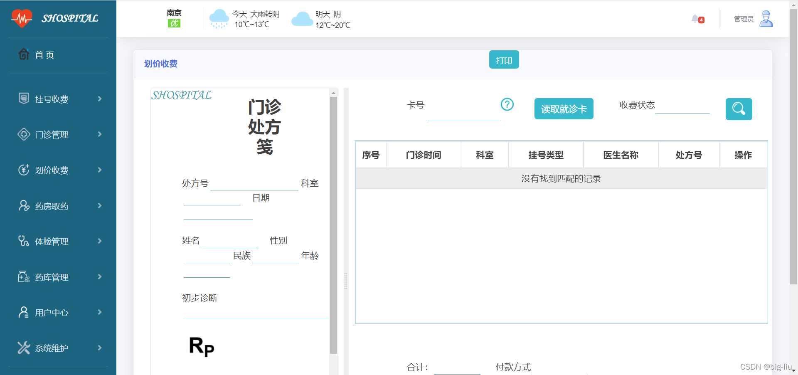Click tomorrow's cloudy weather icon
Screen dimensions: 798x375
(302, 19)
